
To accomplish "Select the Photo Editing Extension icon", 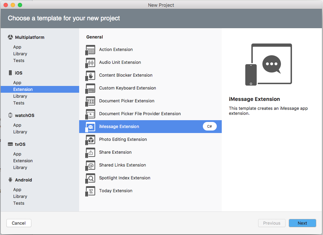I will [x=90, y=139].
